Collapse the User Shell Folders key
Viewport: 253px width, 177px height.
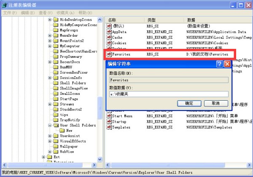pos(50,125)
